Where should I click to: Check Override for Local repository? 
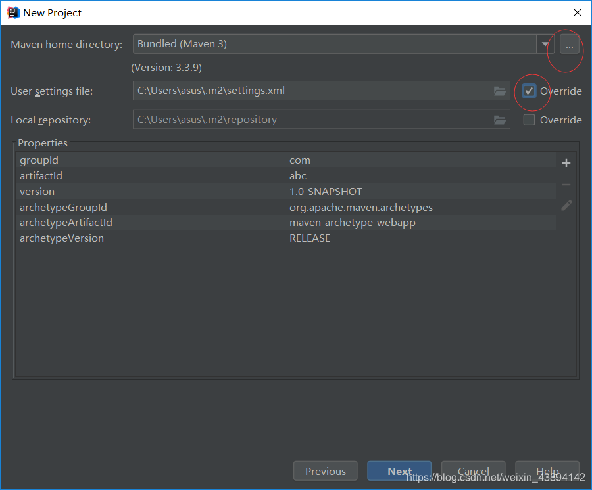529,120
